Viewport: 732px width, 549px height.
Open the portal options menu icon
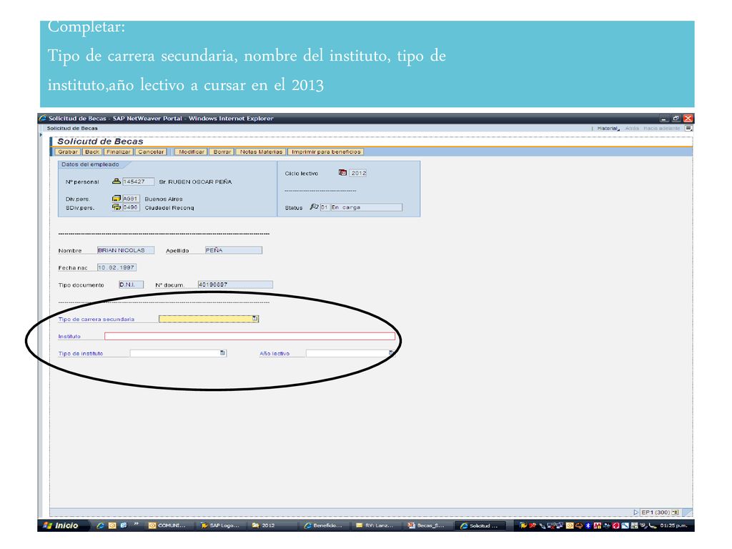(688, 129)
